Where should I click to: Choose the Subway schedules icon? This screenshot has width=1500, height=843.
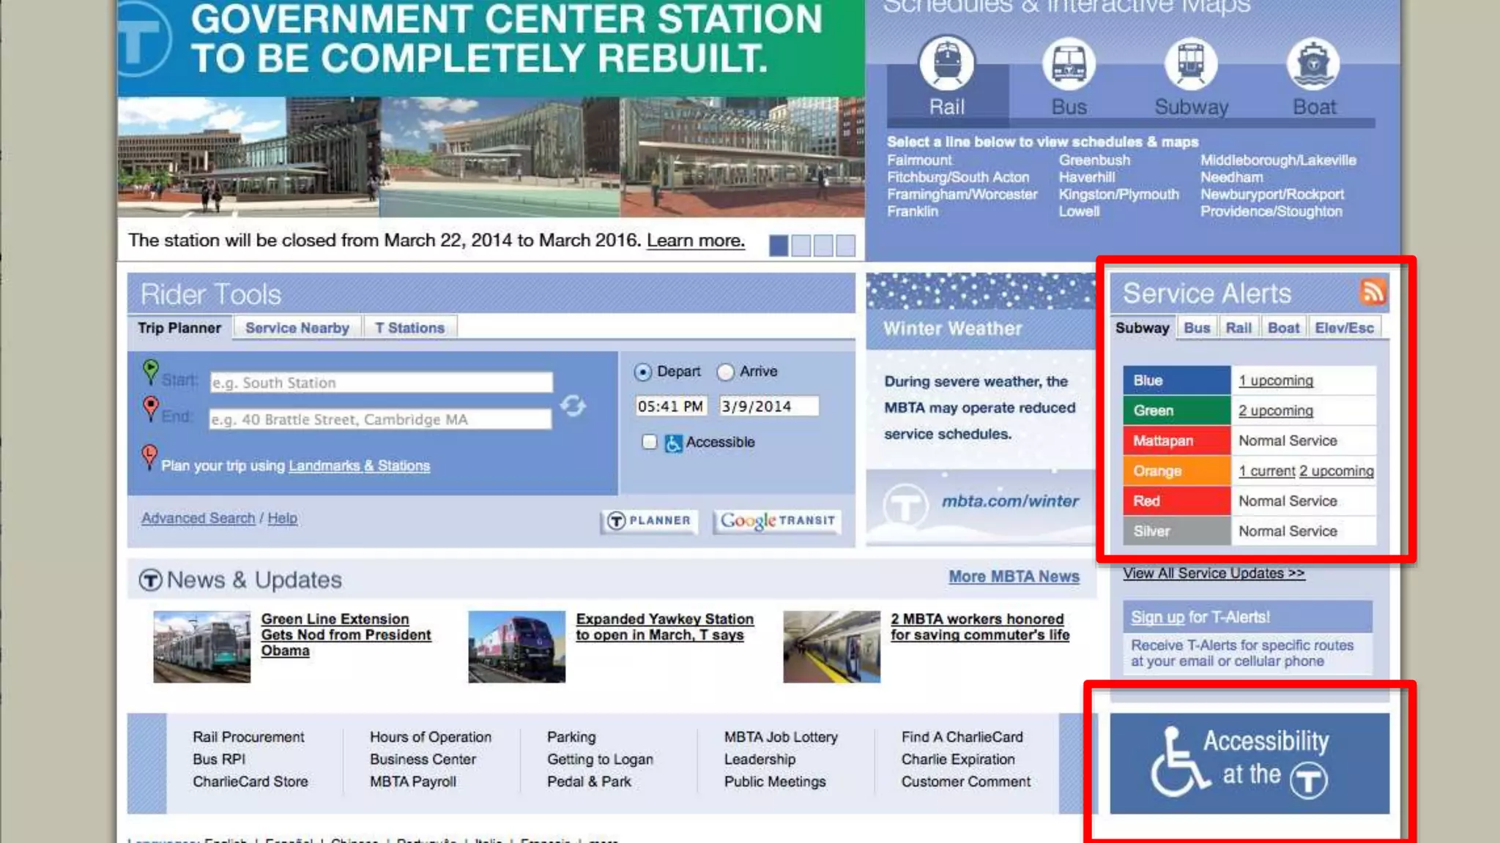[x=1191, y=64]
